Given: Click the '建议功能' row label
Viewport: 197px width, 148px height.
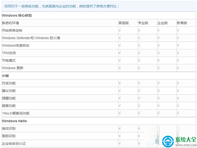Looking at the screenshot, I should point(9,91).
